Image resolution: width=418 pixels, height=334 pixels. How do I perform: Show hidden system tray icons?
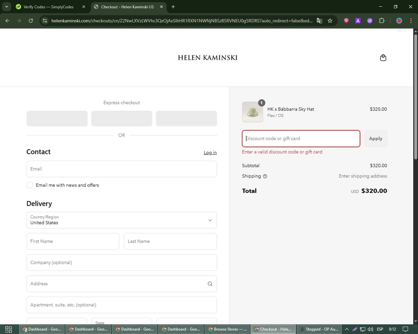(x=347, y=329)
